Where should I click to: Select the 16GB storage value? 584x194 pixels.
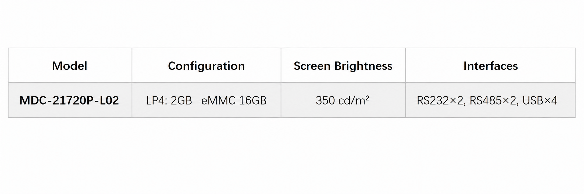252,100
